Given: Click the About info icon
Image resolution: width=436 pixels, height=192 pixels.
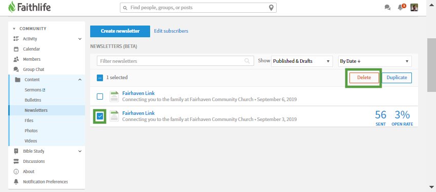Looking at the screenshot, I should 16,172.
